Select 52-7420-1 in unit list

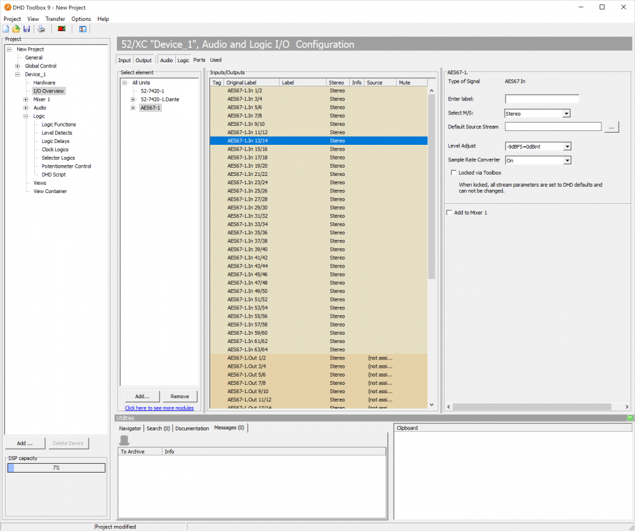(152, 91)
